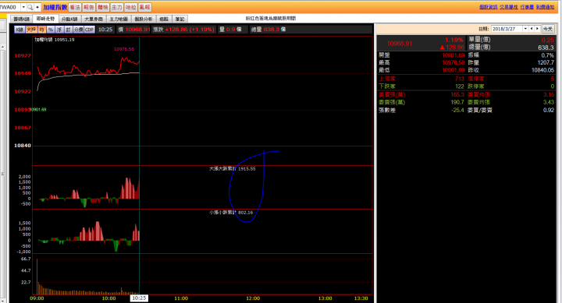The image size is (562, 303).
Task: Click the 10976.58 high label on chart
Action: pyautogui.click(x=124, y=49)
